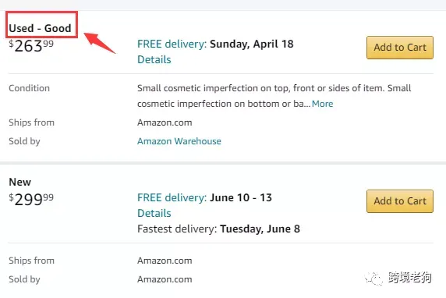446x298 pixels.
Task: Expand condition description with More link
Action: coord(322,104)
